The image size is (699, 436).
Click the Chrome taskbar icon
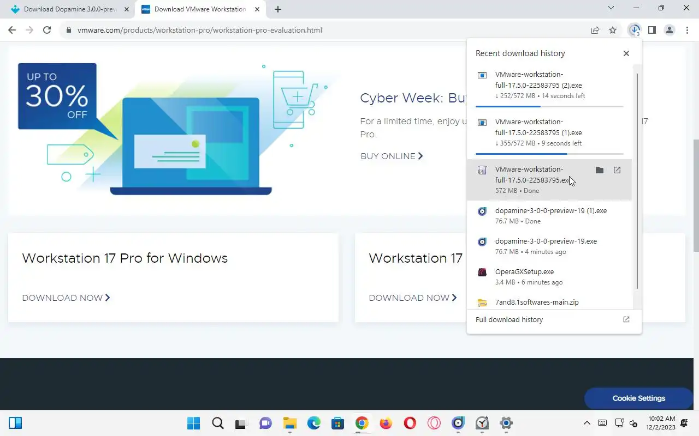(x=362, y=423)
